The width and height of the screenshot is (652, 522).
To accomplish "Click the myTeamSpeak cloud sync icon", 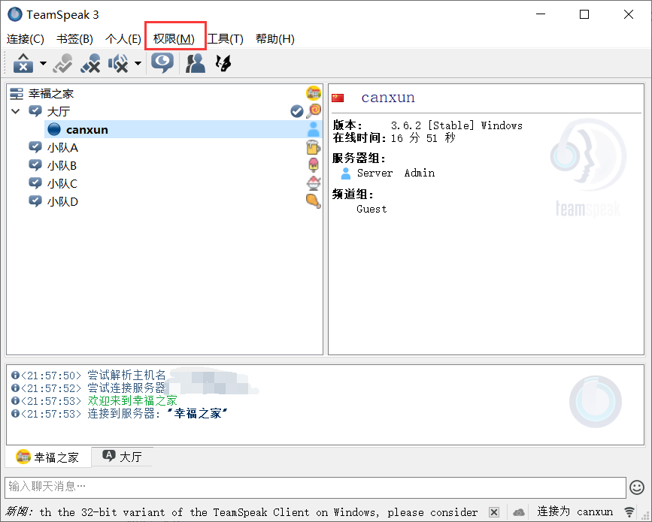I will (519, 512).
